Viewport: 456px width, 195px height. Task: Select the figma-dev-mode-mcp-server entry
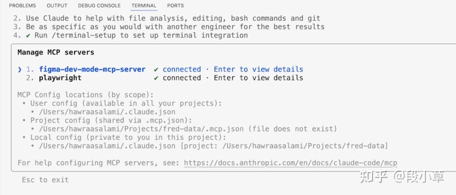92,69
